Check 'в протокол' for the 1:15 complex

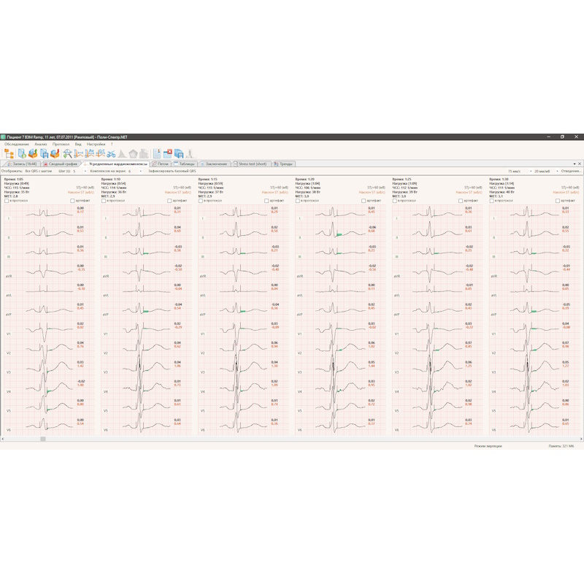(x=200, y=201)
